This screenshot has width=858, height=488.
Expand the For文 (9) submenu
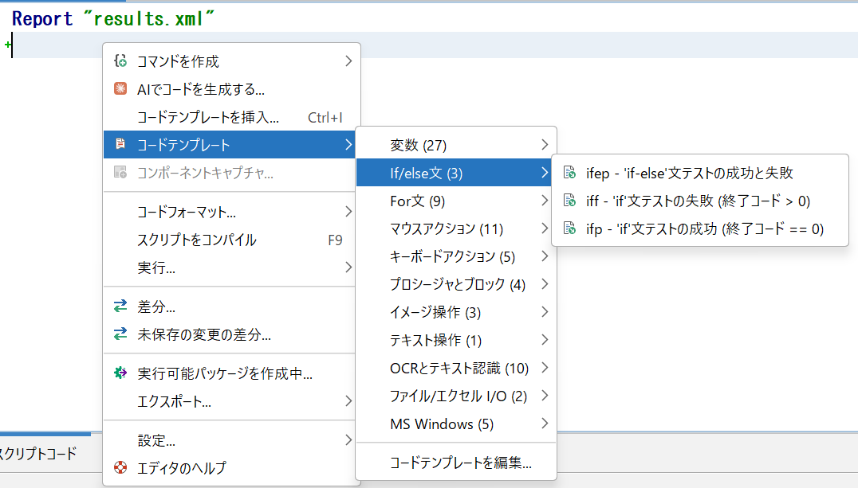pyautogui.click(x=545, y=200)
